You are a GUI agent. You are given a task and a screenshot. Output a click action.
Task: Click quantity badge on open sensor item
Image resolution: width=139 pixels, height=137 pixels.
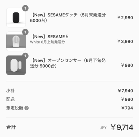[25, 56]
